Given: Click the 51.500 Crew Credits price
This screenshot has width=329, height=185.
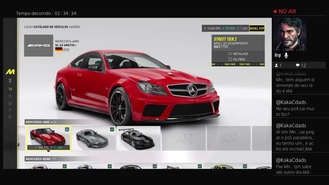Looking at the screenshot, I should tap(56, 147).
